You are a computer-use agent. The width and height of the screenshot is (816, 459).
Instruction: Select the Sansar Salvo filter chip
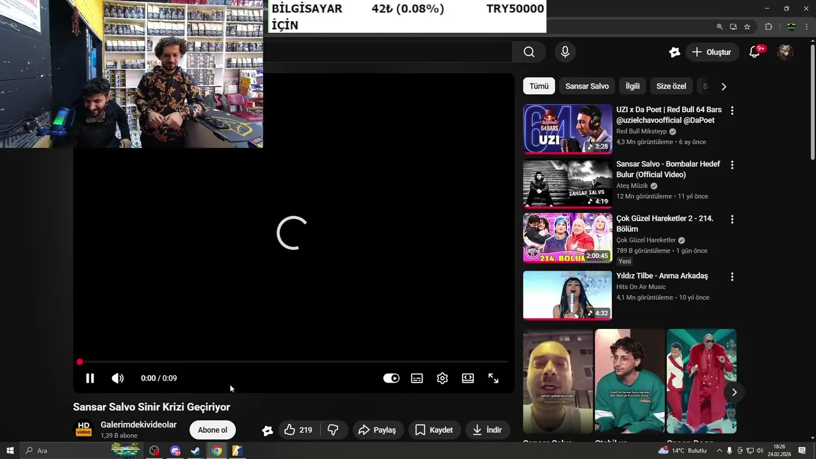click(587, 86)
